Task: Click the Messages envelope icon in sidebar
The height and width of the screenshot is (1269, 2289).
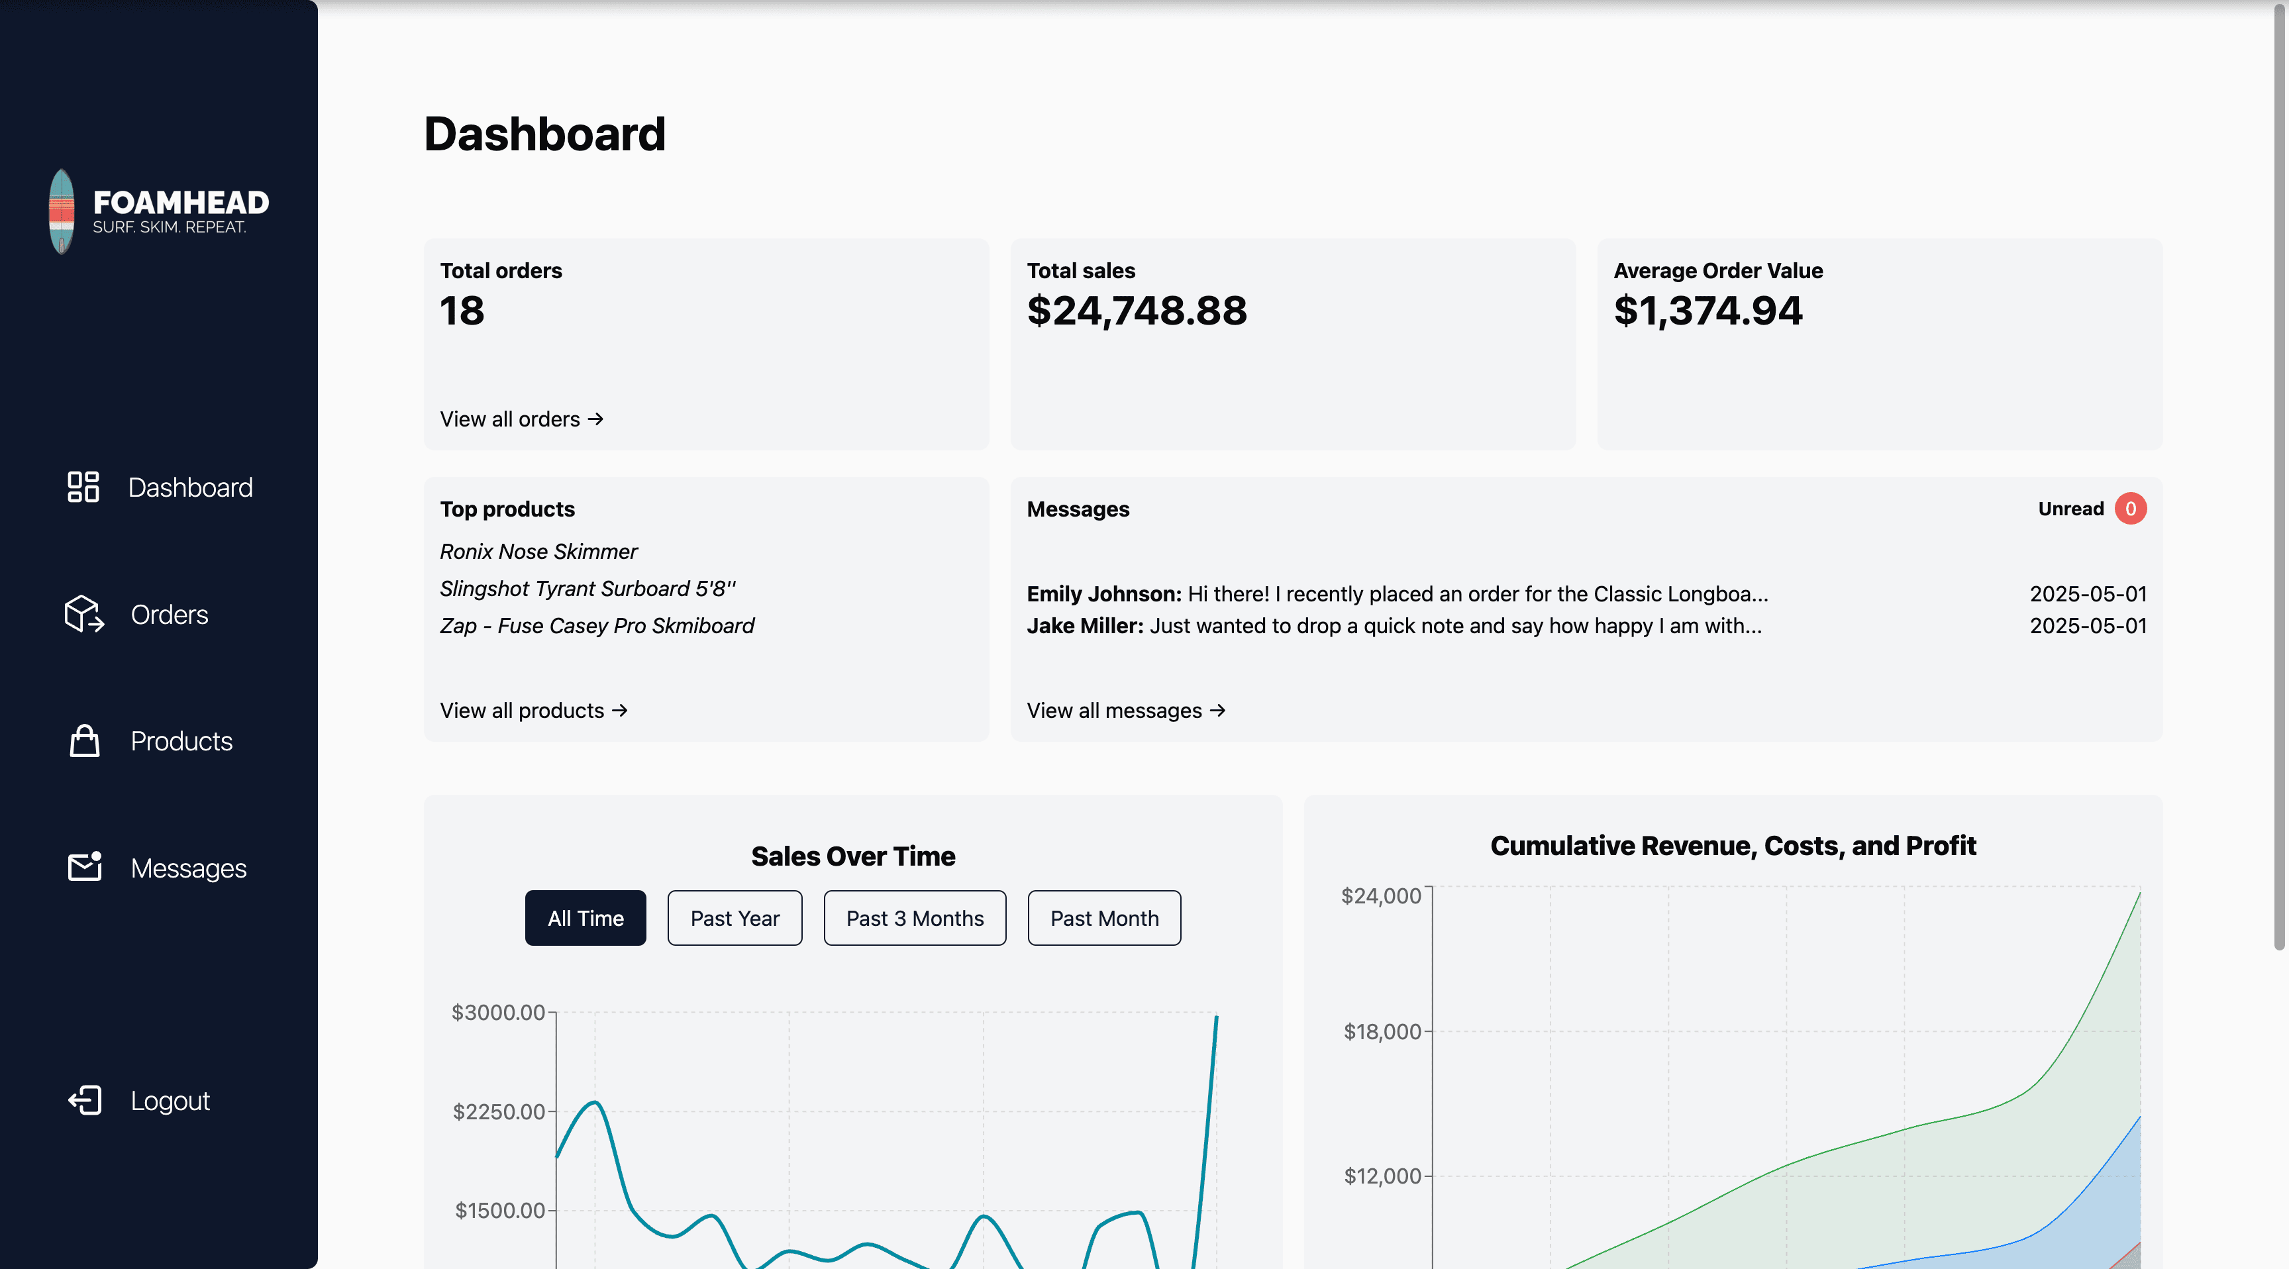Action: pos(85,866)
